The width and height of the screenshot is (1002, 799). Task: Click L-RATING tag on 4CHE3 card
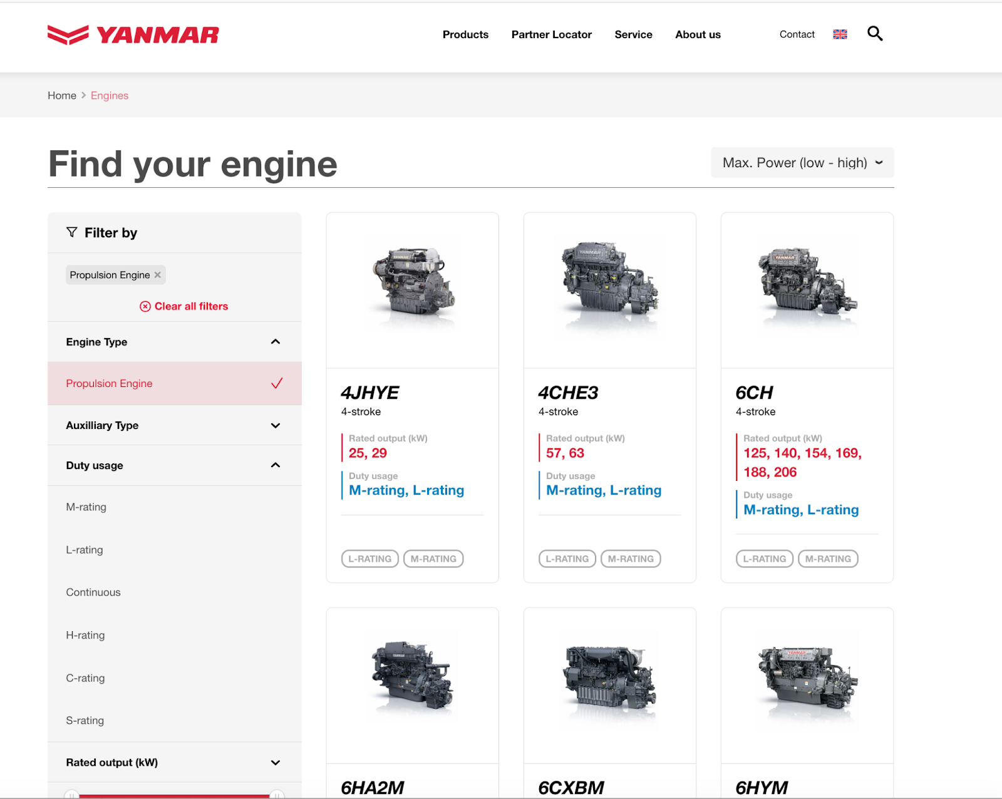click(567, 559)
